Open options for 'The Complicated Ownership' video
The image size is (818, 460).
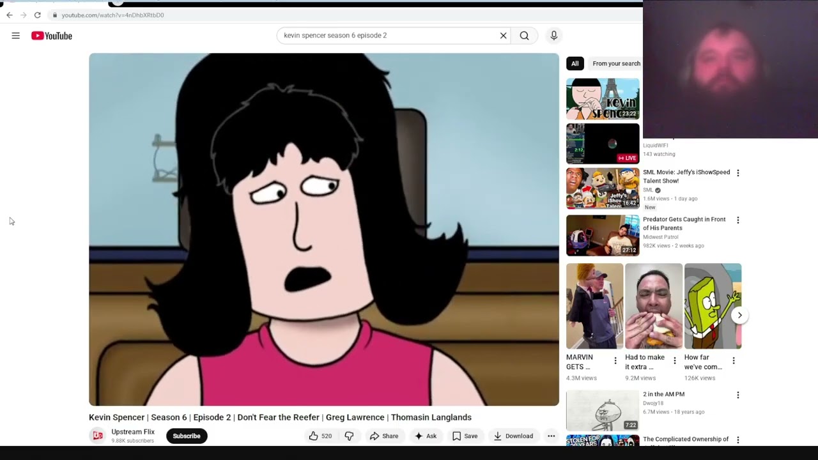pyautogui.click(x=738, y=440)
